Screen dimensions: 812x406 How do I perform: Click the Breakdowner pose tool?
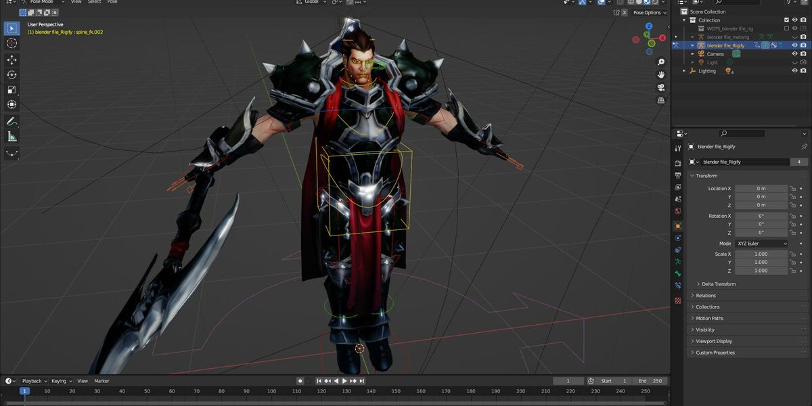tap(12, 153)
